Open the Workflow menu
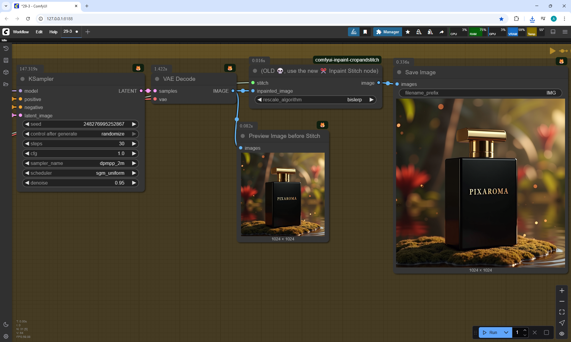Screen dimensions: 571x342 click(21, 32)
